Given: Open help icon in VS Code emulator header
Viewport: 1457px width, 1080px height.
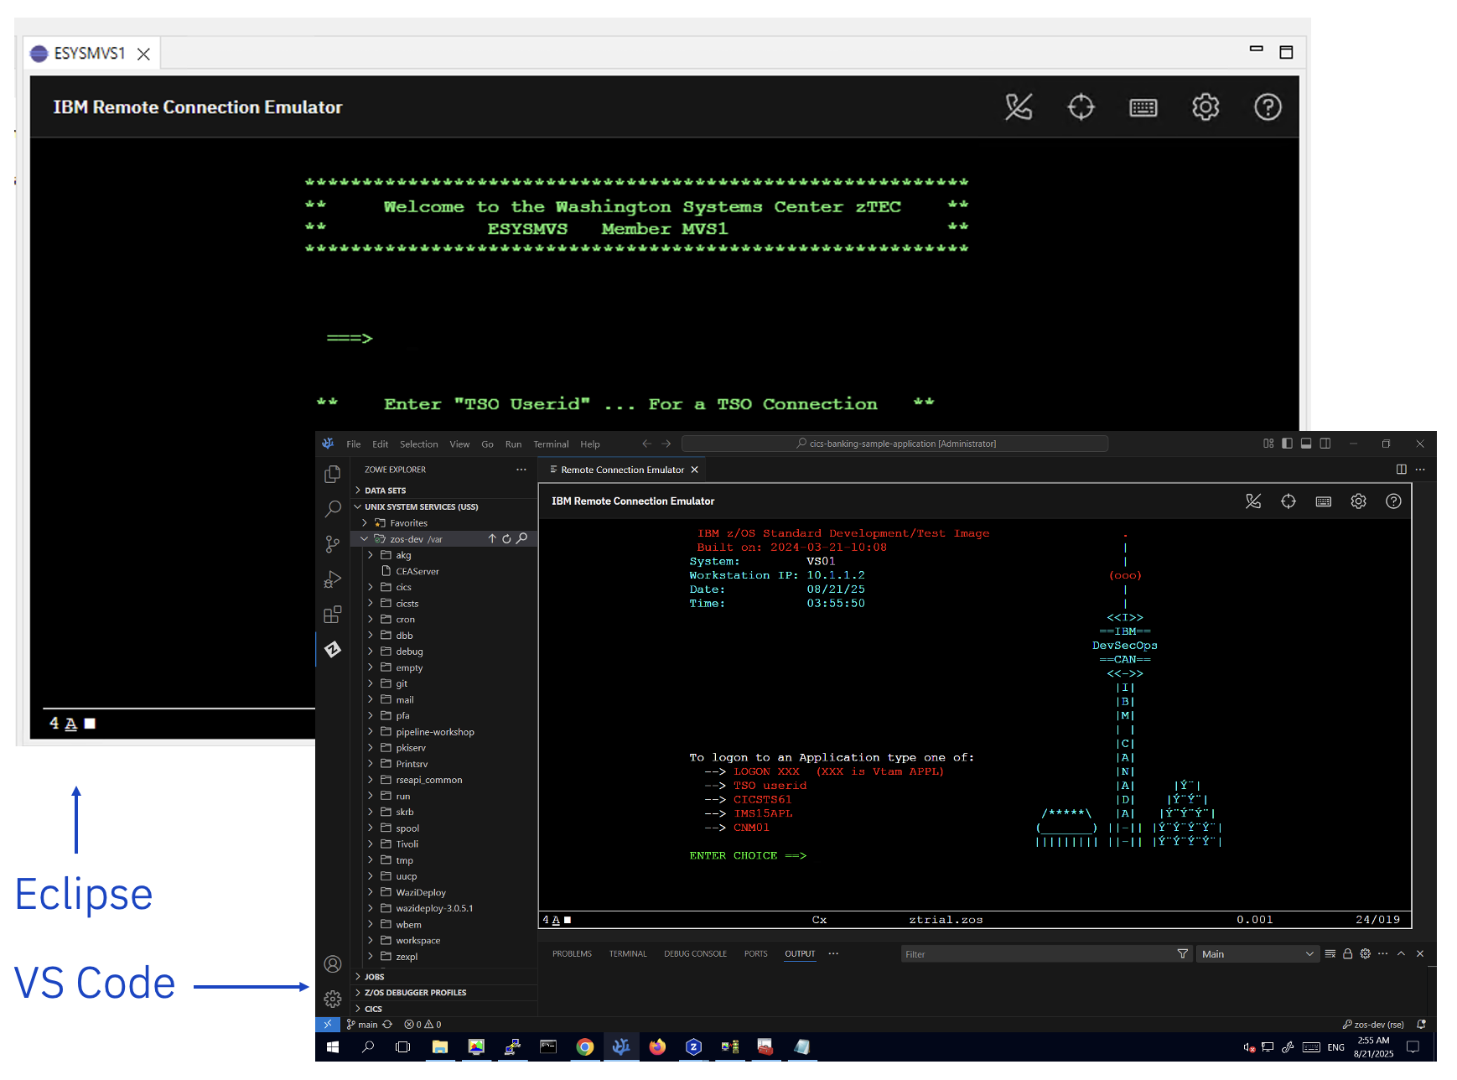Looking at the screenshot, I should point(1393,501).
